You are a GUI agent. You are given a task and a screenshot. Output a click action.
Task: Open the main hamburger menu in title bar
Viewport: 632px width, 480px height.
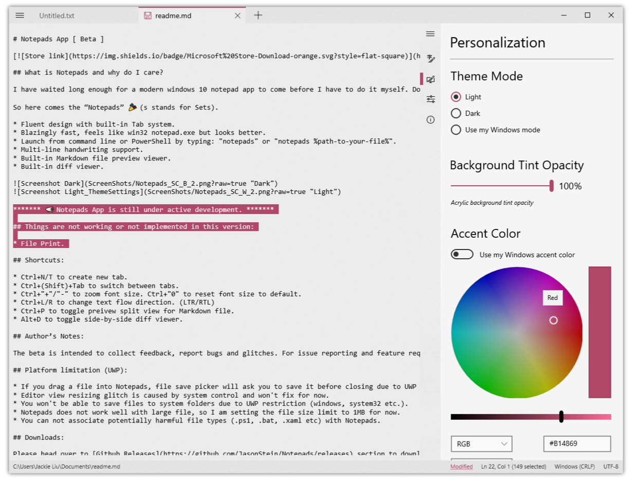point(20,15)
